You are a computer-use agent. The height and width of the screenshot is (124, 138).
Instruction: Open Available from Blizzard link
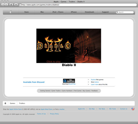point(34,82)
